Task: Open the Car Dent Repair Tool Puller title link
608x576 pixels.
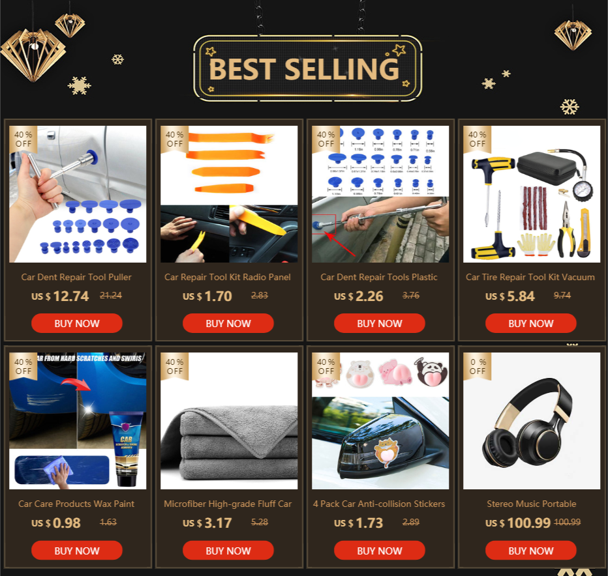Action: 76,277
